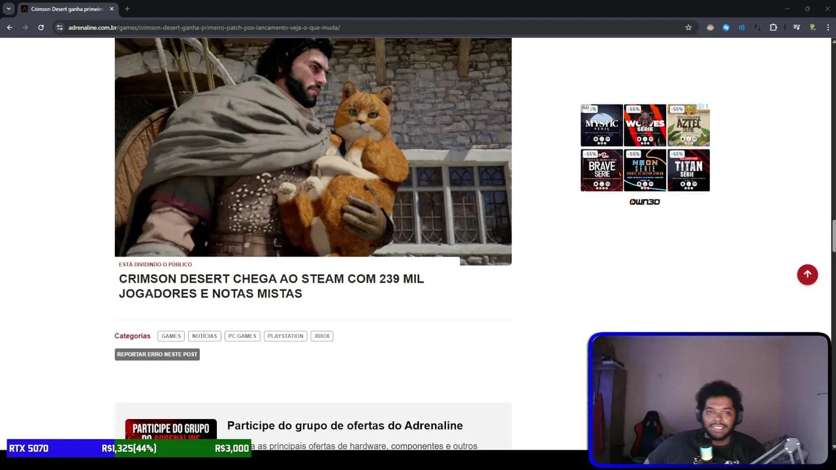
Task: Open the blue sound waves extension
Action: [x=741, y=27]
